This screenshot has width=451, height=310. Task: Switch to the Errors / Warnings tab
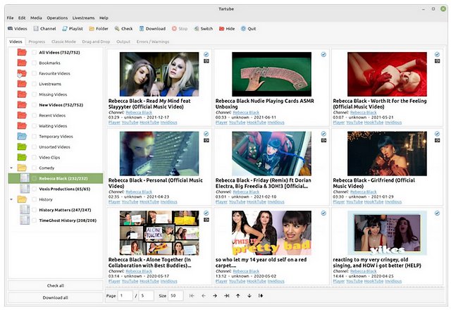pyautogui.click(x=153, y=42)
